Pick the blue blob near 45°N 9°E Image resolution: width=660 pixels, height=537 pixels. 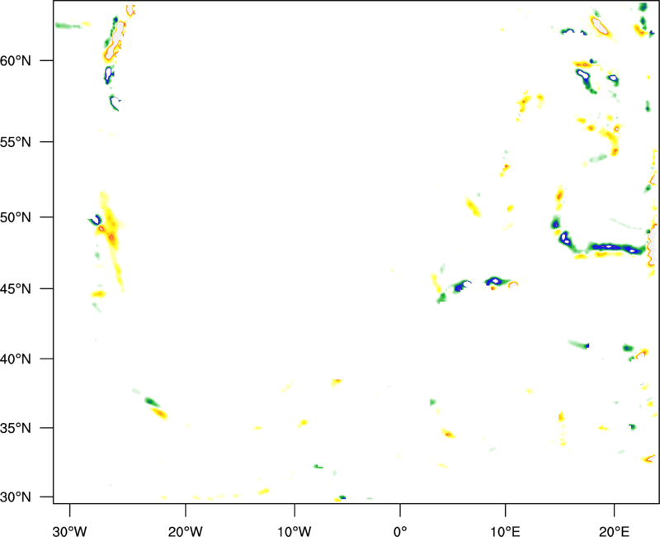point(494,282)
